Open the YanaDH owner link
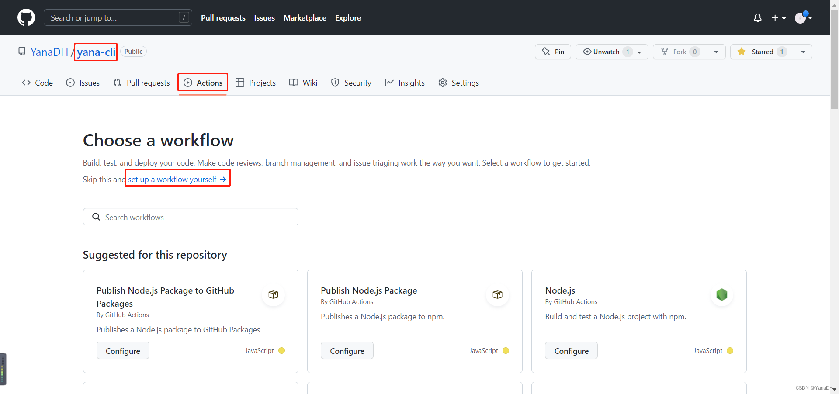This screenshot has width=839, height=394. coord(49,52)
